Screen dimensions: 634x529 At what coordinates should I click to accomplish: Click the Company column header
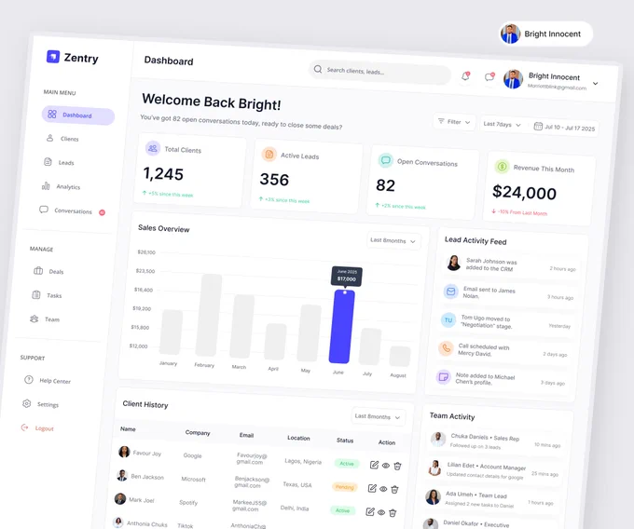coord(198,432)
